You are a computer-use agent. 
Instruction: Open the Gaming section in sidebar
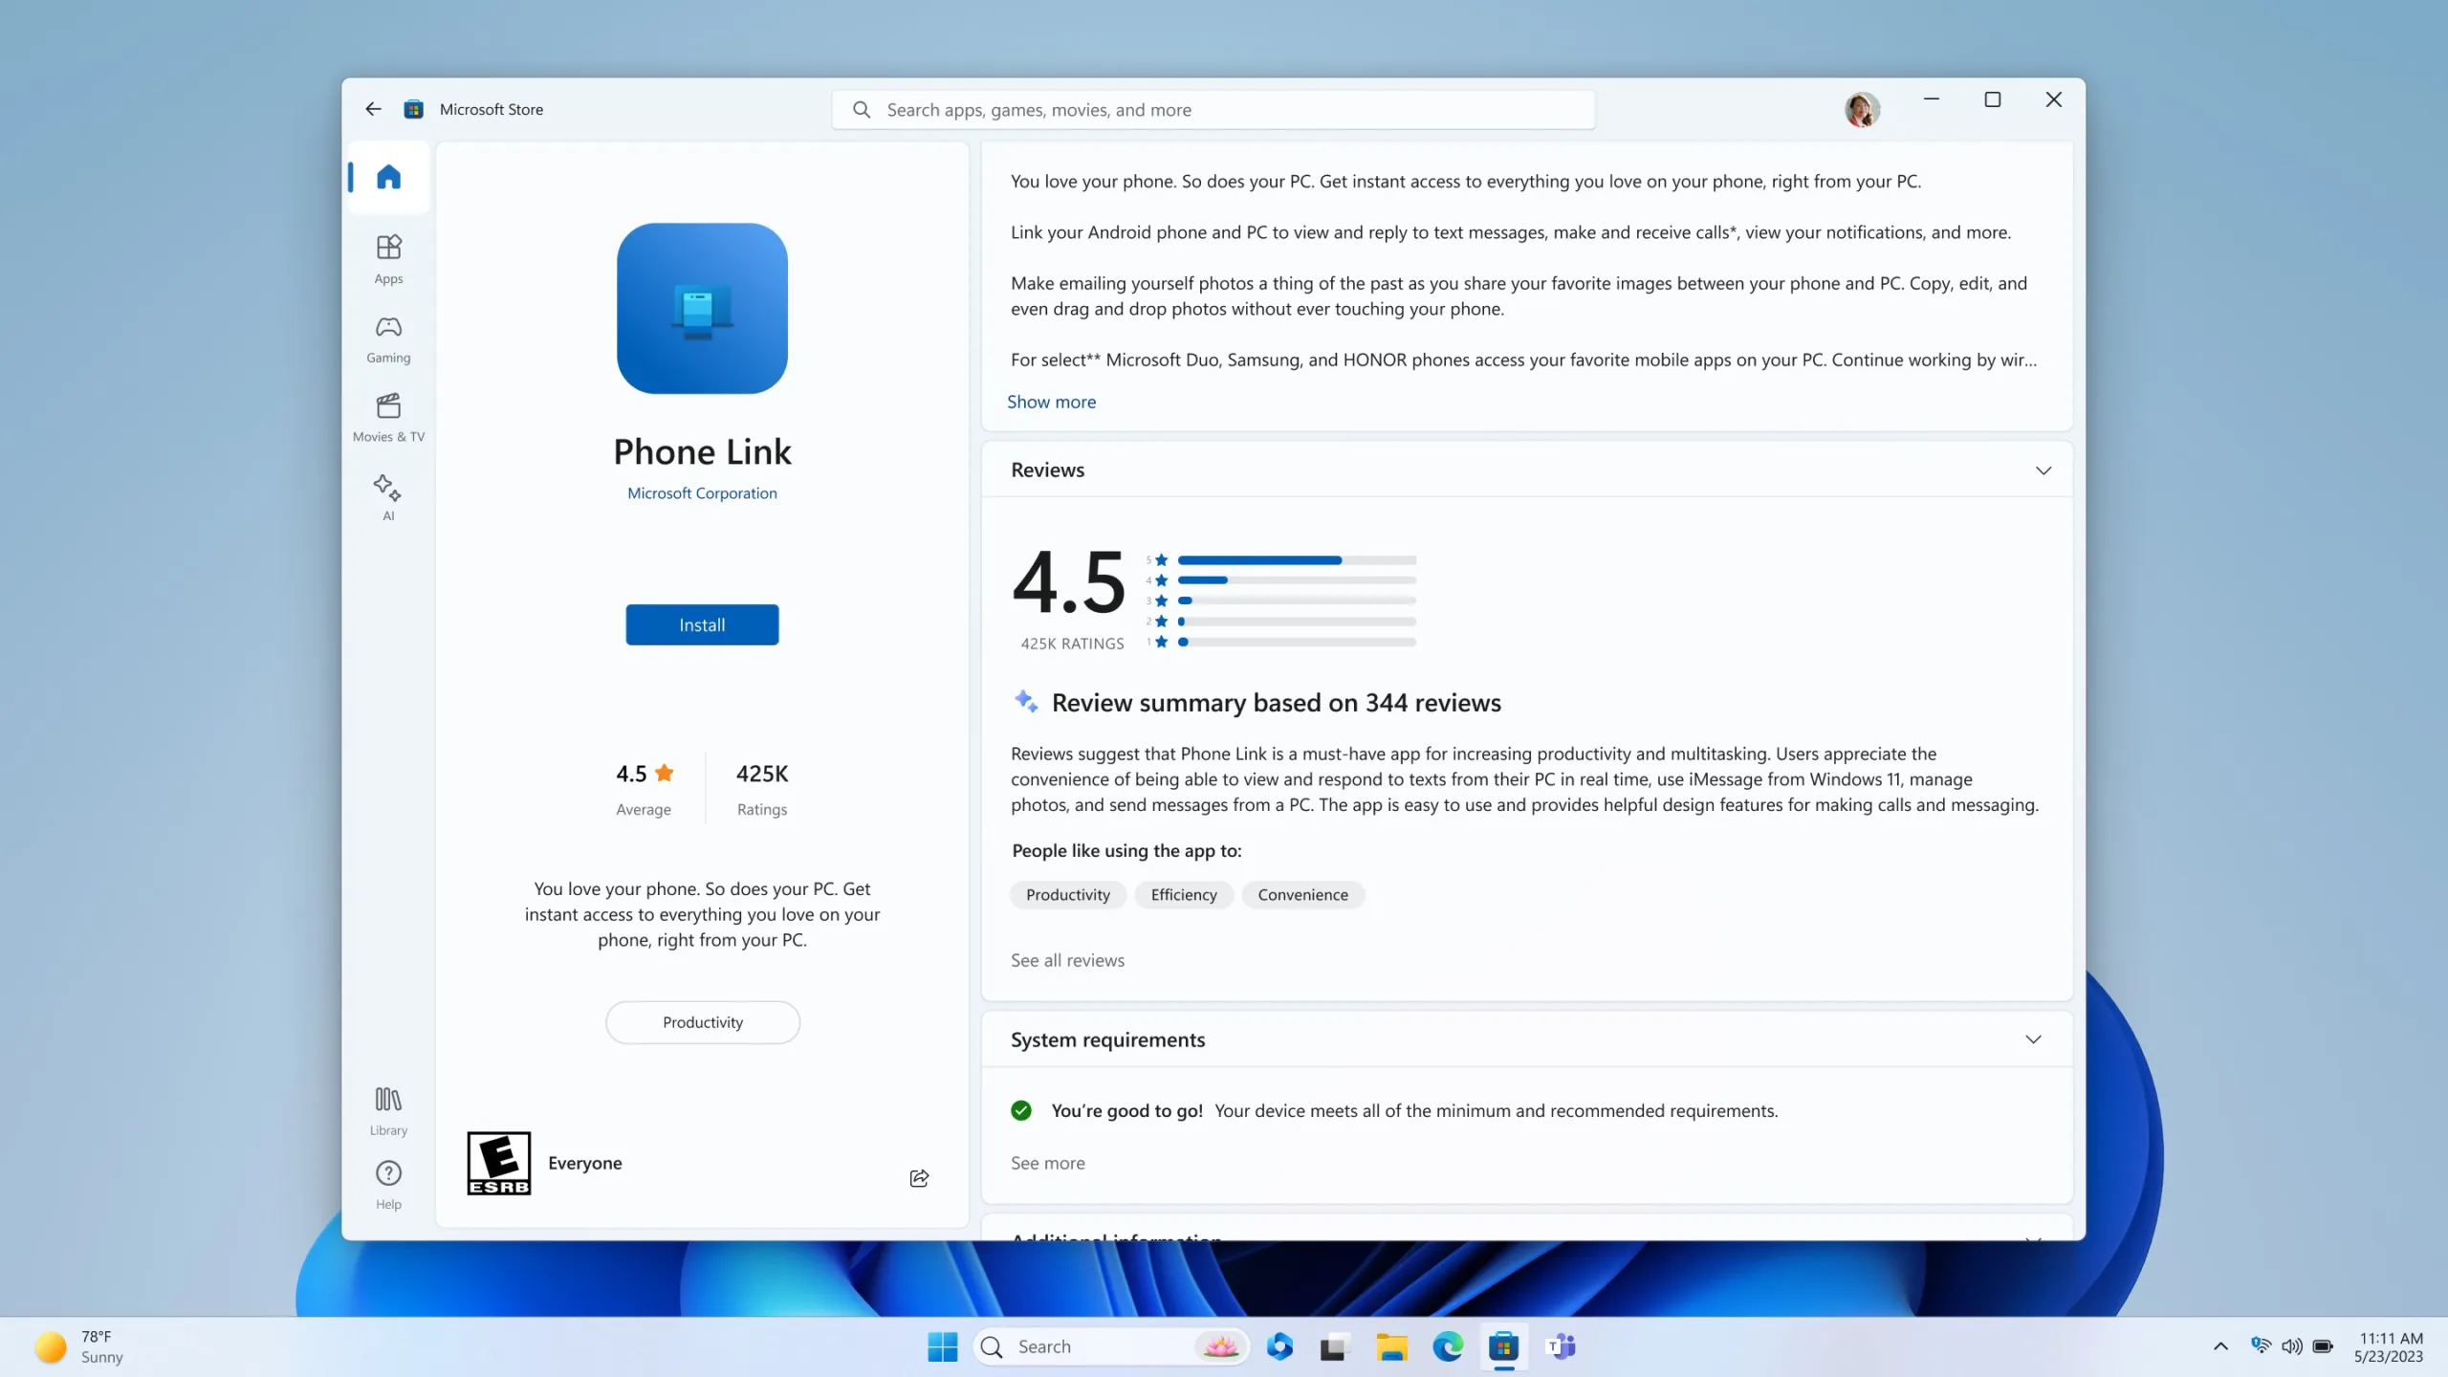click(388, 338)
